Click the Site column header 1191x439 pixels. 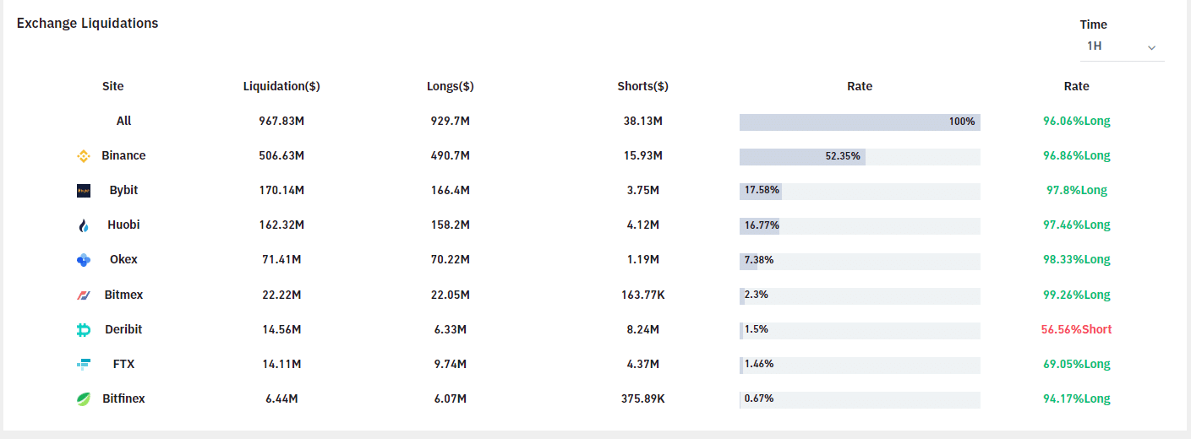pos(113,86)
